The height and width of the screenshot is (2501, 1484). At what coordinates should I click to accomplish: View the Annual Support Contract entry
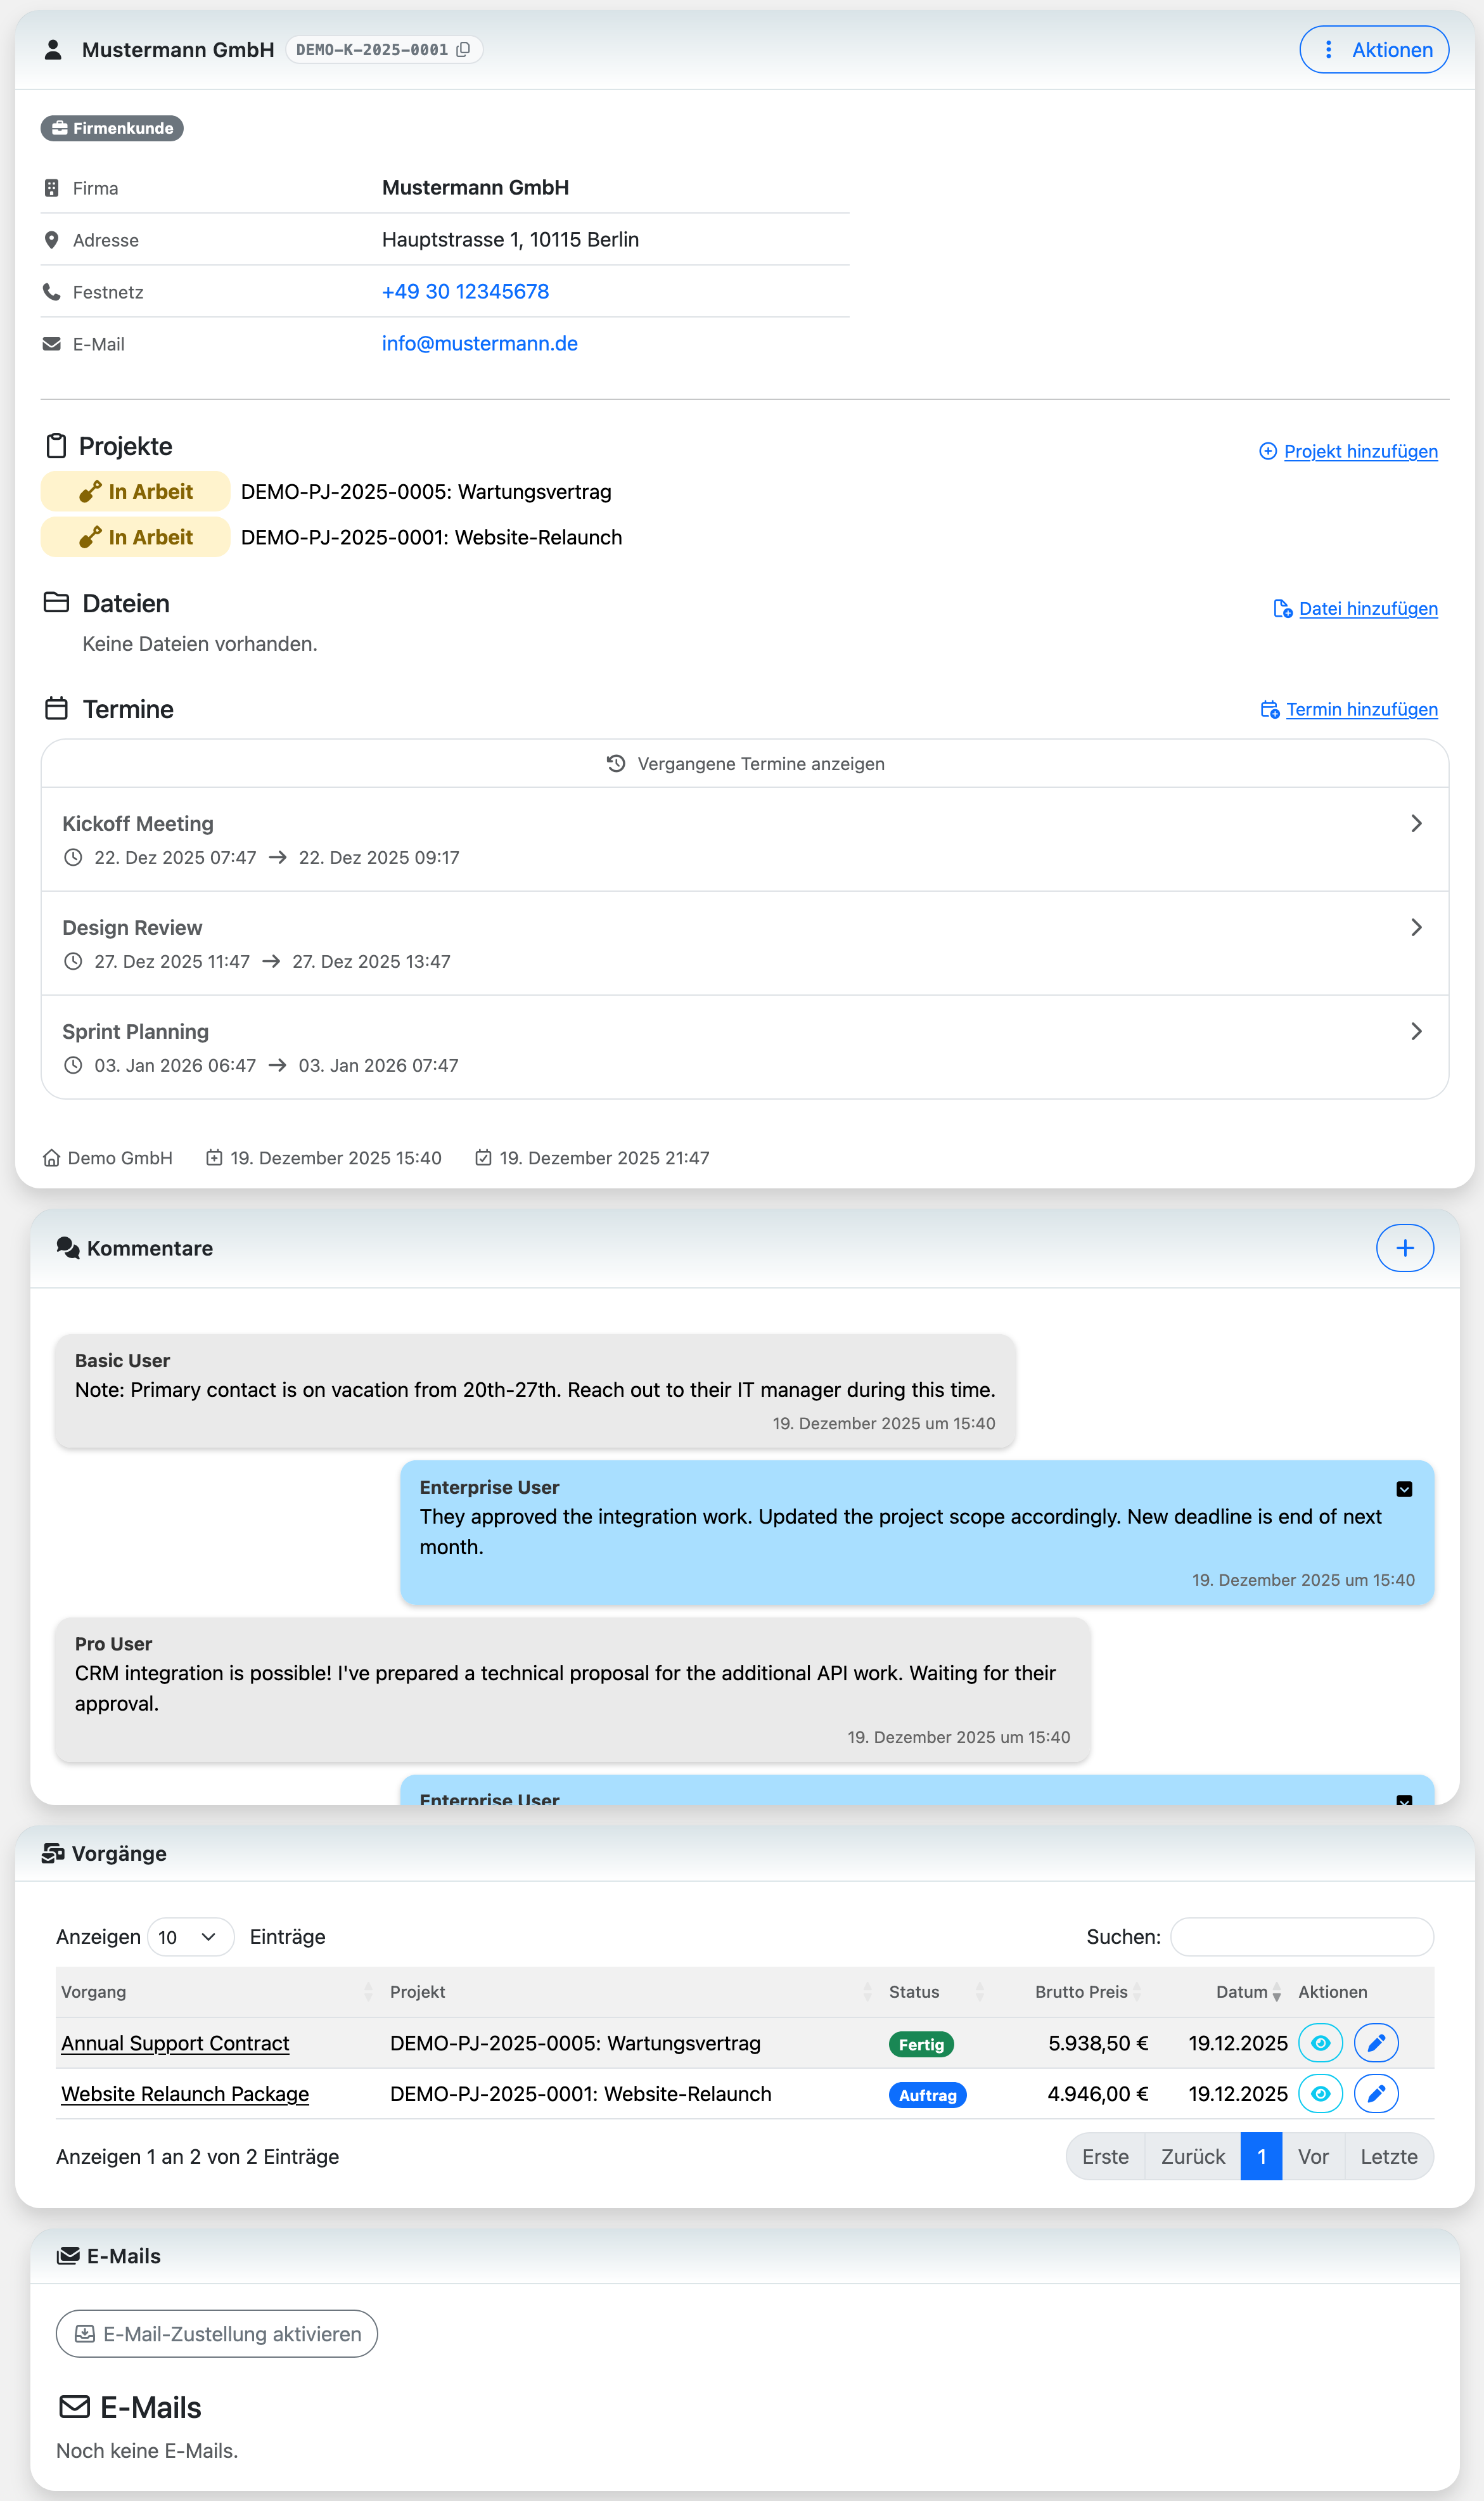click(x=1319, y=2042)
